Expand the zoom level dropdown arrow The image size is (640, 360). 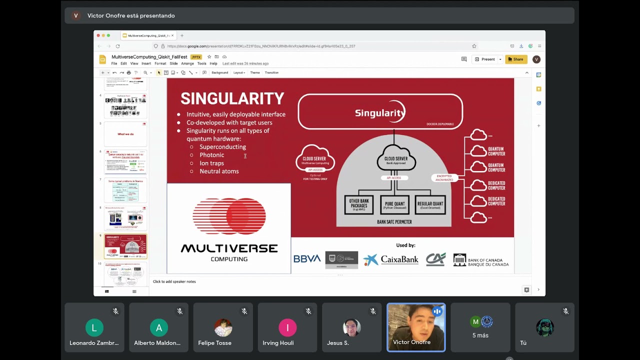tap(150, 73)
